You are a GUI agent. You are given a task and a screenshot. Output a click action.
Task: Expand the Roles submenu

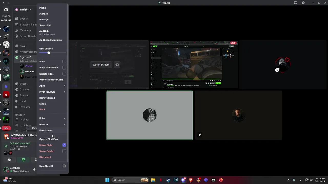(x=52, y=118)
